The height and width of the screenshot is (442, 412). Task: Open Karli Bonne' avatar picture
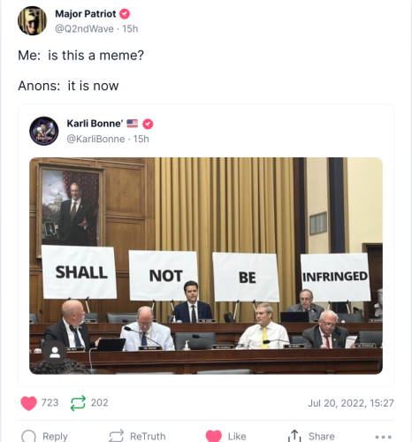(44, 131)
